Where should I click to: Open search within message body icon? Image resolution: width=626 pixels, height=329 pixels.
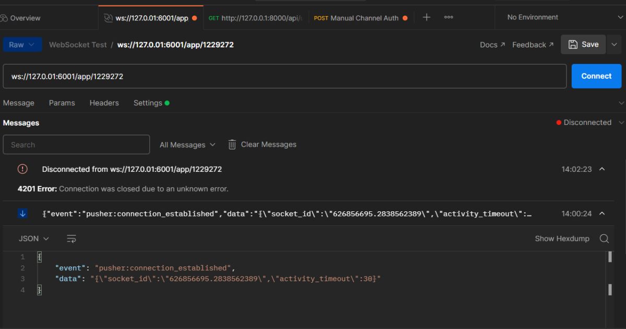point(604,238)
